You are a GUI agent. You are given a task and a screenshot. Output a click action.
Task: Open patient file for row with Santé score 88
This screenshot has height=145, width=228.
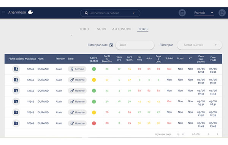tap(16, 123)
